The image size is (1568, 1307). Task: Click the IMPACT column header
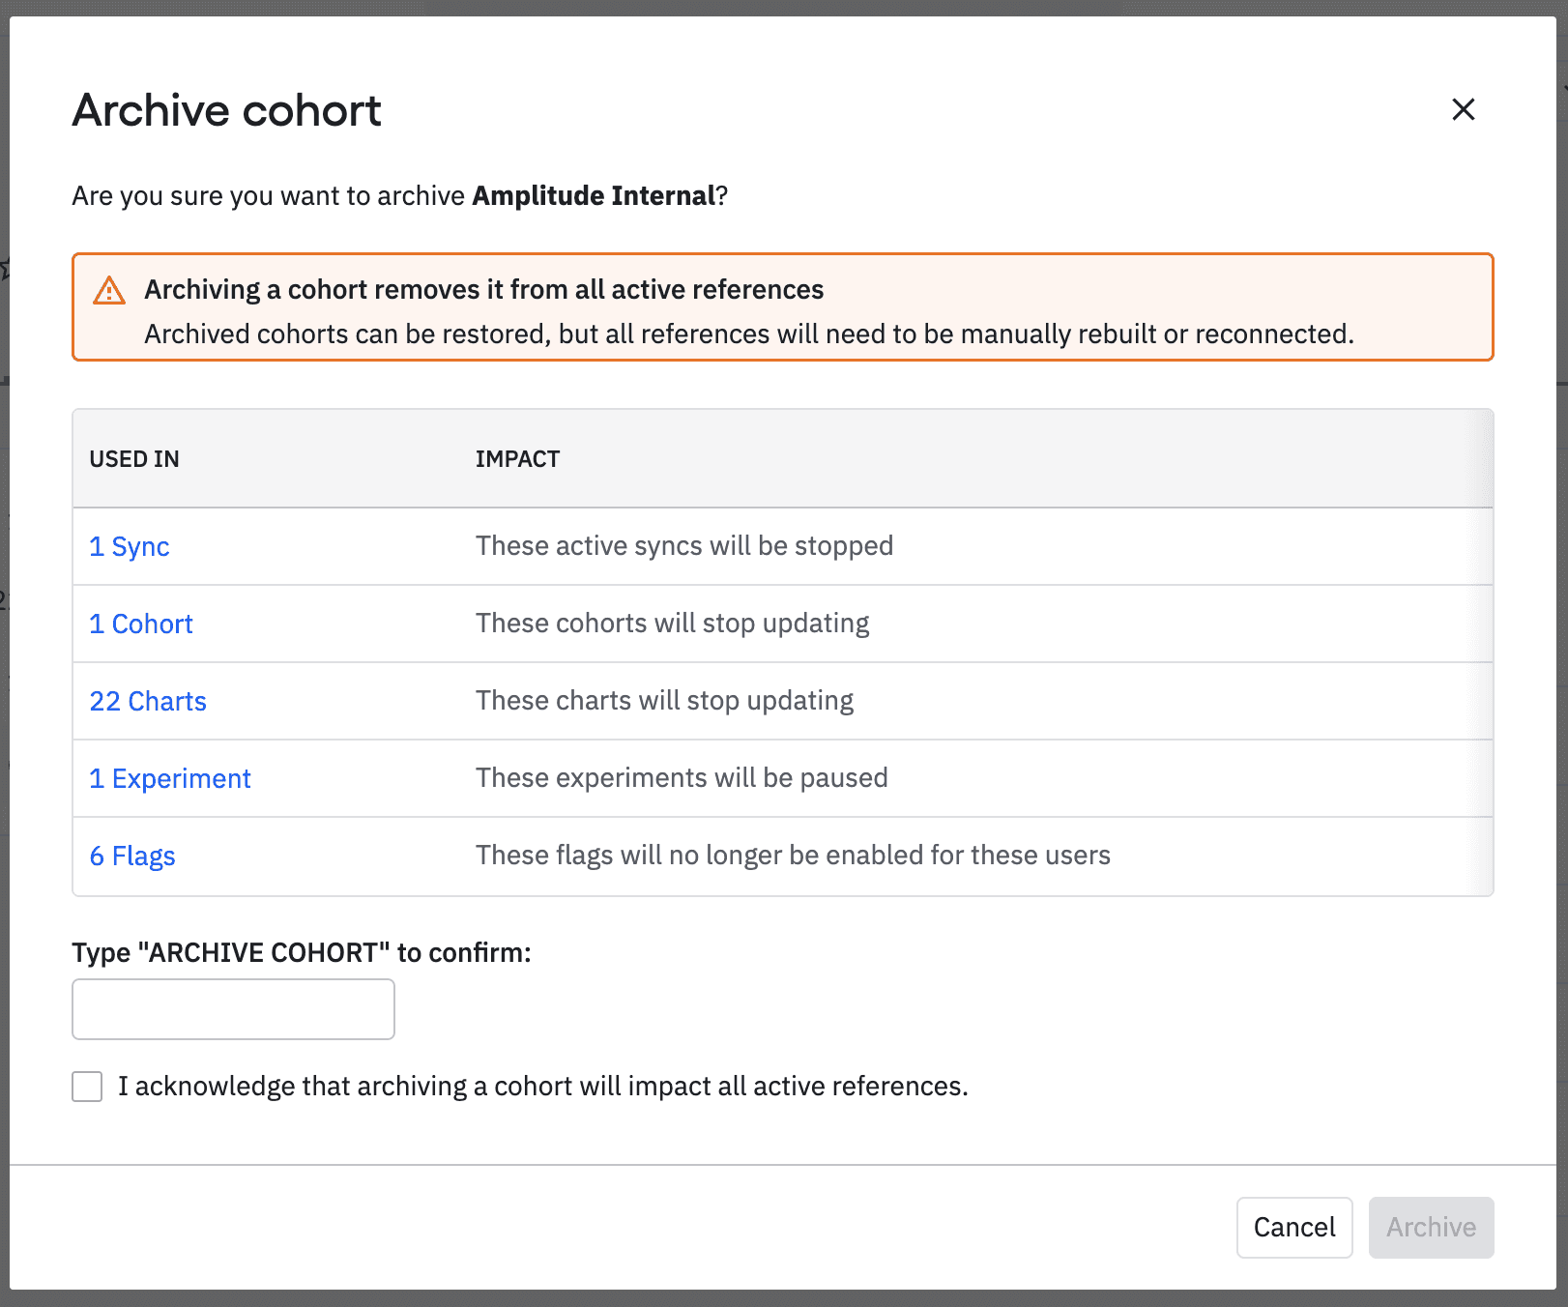click(517, 459)
